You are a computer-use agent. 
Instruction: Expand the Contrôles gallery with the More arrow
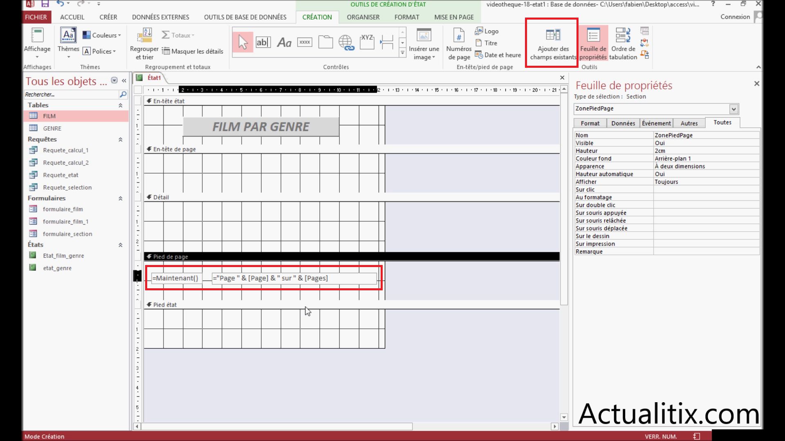(x=403, y=52)
